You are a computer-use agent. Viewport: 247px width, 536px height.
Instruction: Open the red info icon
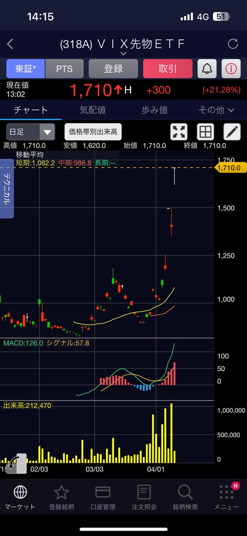pos(231,69)
